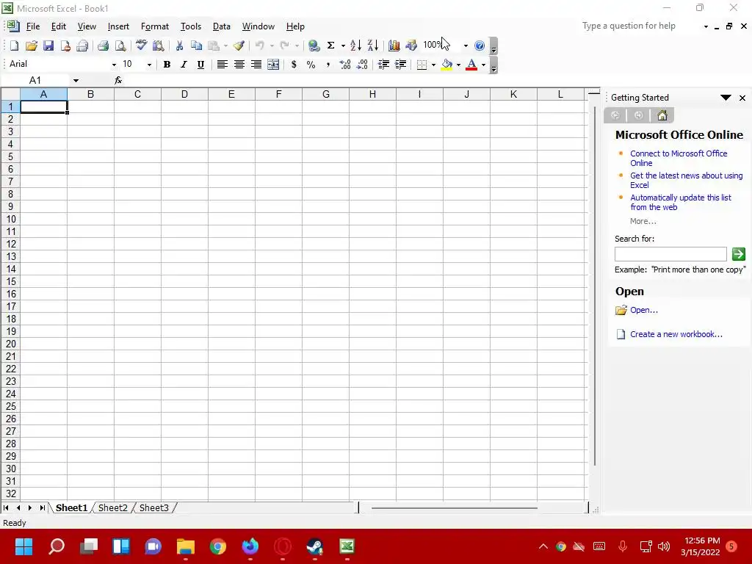Expand the font size 10 dropdown
This screenshot has height=564, width=752.
tap(149, 65)
